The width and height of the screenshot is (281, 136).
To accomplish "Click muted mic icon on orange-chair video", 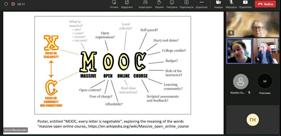I will (x=258, y=59).
